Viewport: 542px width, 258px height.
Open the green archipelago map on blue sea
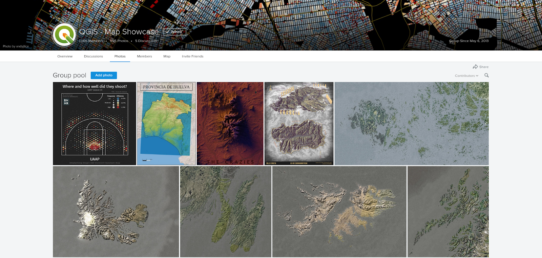(x=412, y=124)
